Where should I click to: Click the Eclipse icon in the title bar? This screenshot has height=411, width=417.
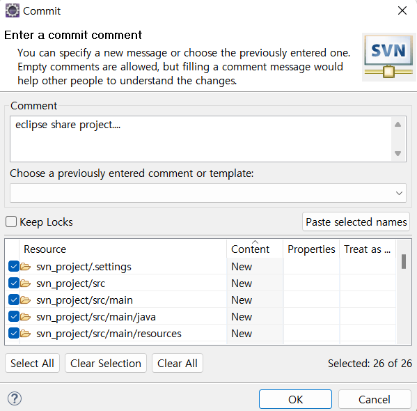13,10
